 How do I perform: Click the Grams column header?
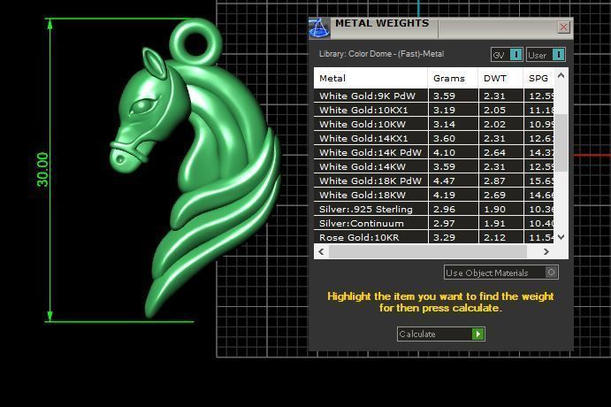click(x=453, y=79)
